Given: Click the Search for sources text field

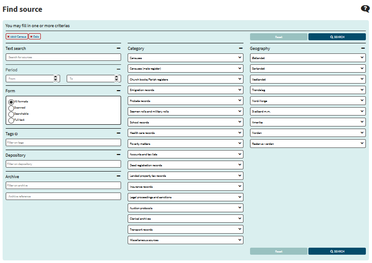Looking at the screenshot, I should point(63,57).
